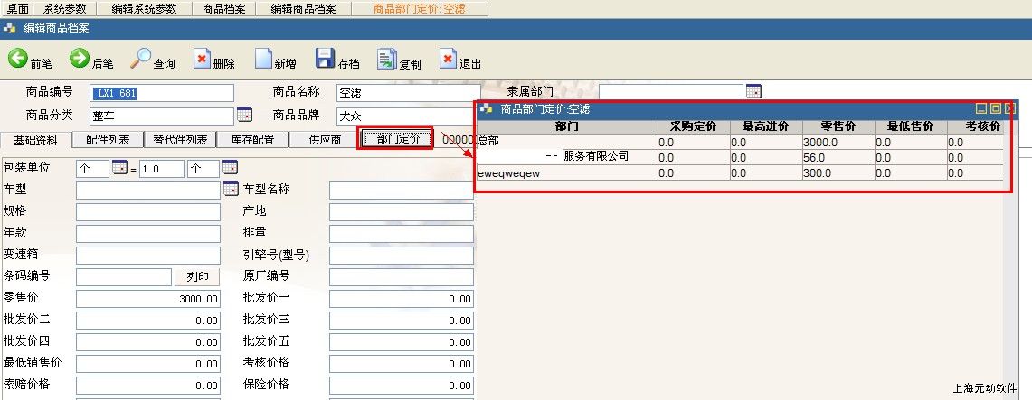Open picker beside 隶属部门 field
The width and height of the screenshot is (1032, 400).
tap(753, 91)
